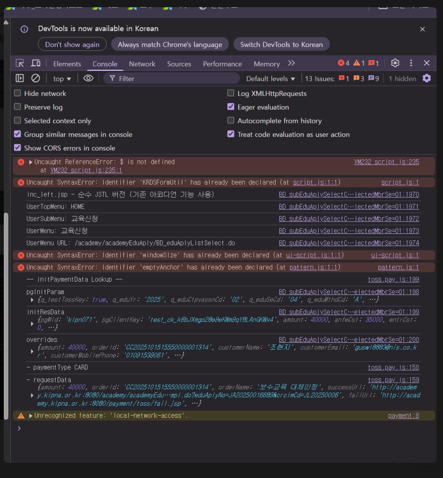The image size is (443, 478).
Task: Click the purple console settings gear
Action: click(x=426, y=78)
